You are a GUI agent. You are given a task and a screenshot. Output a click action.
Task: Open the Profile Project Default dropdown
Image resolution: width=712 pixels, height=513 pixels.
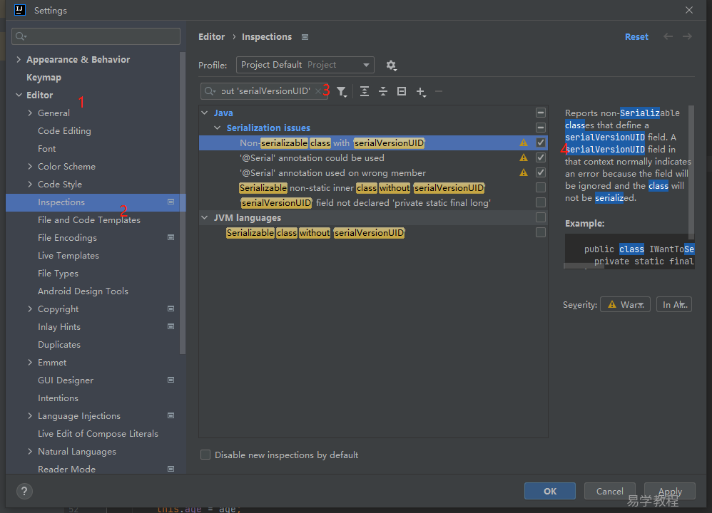point(305,65)
